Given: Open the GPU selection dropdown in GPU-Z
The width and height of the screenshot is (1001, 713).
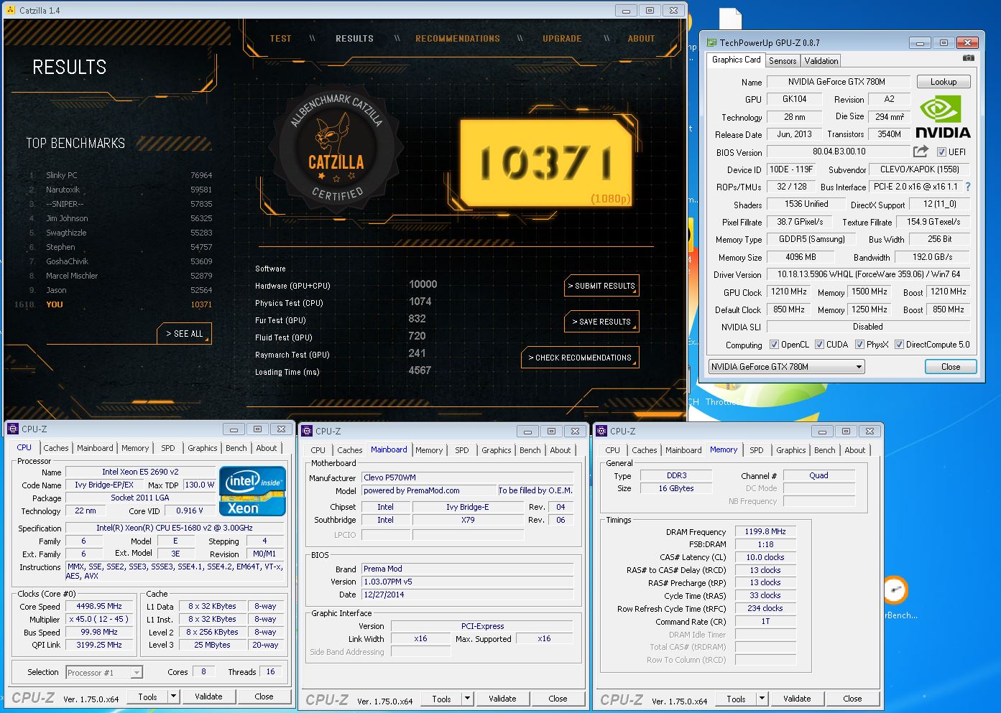Looking at the screenshot, I should click(x=786, y=366).
